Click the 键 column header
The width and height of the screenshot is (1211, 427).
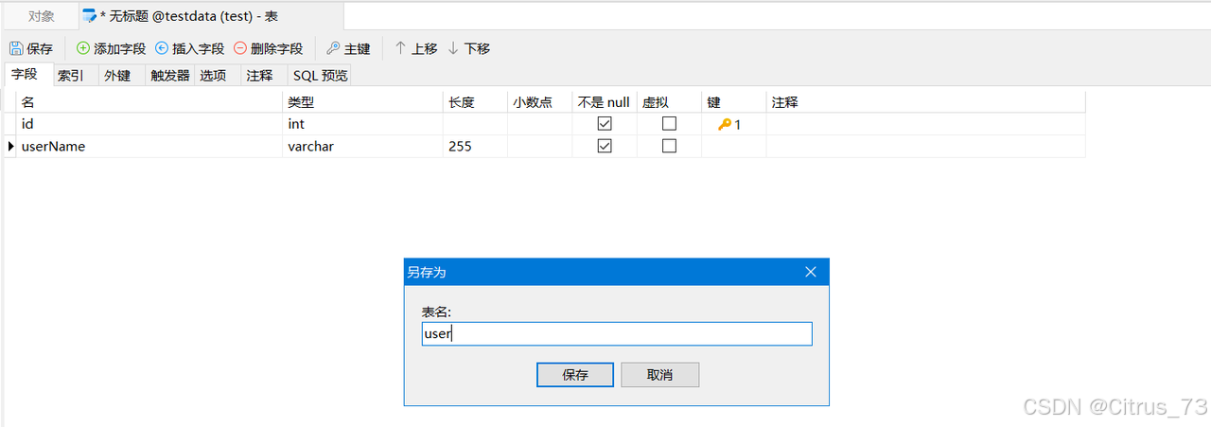click(733, 102)
